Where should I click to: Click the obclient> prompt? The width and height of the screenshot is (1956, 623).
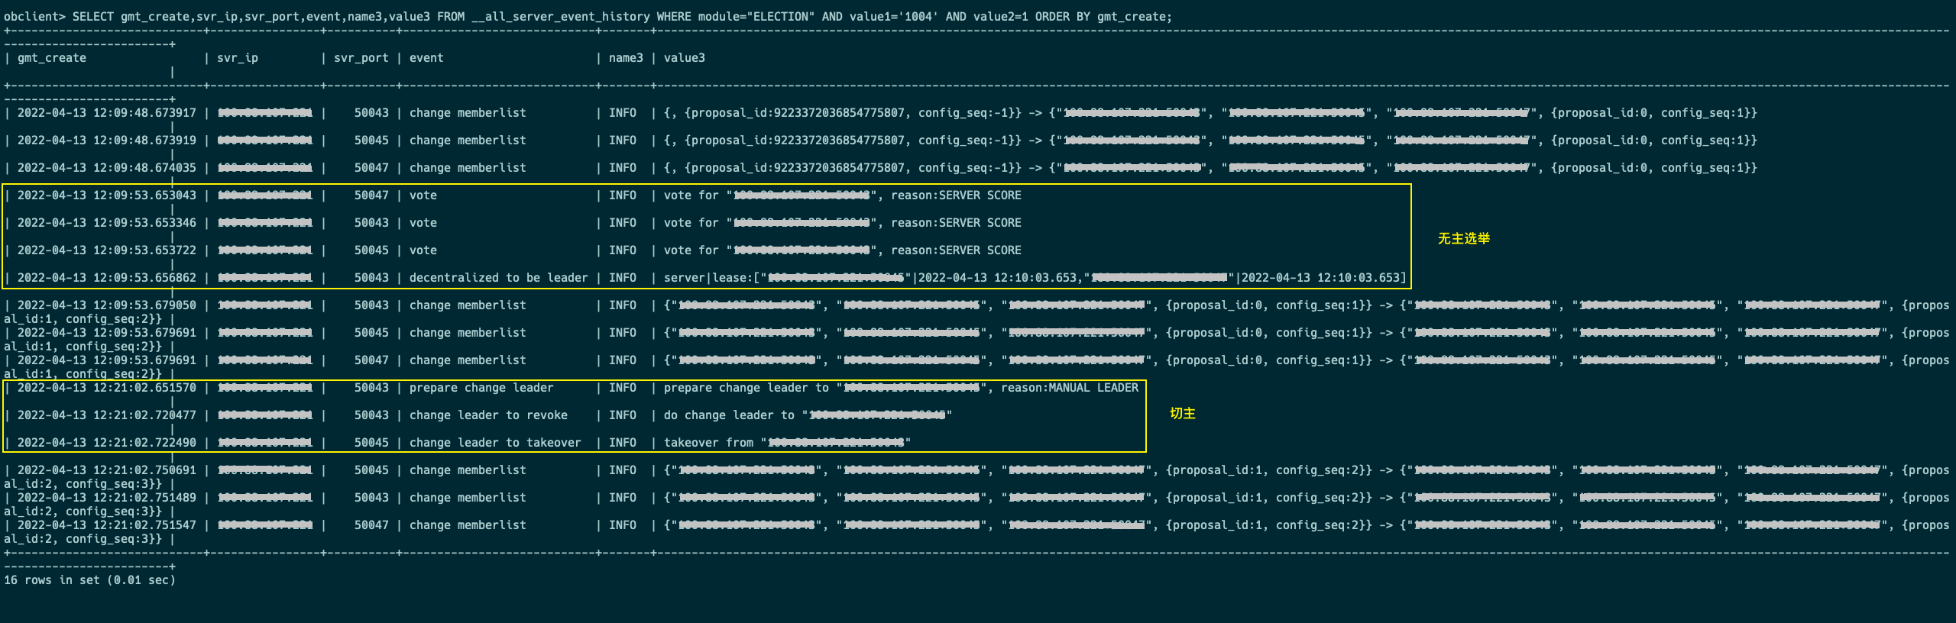click(34, 17)
